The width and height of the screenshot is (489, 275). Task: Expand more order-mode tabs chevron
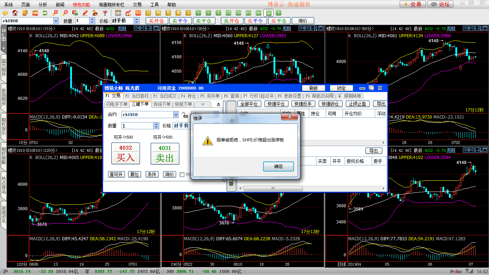tap(203, 105)
